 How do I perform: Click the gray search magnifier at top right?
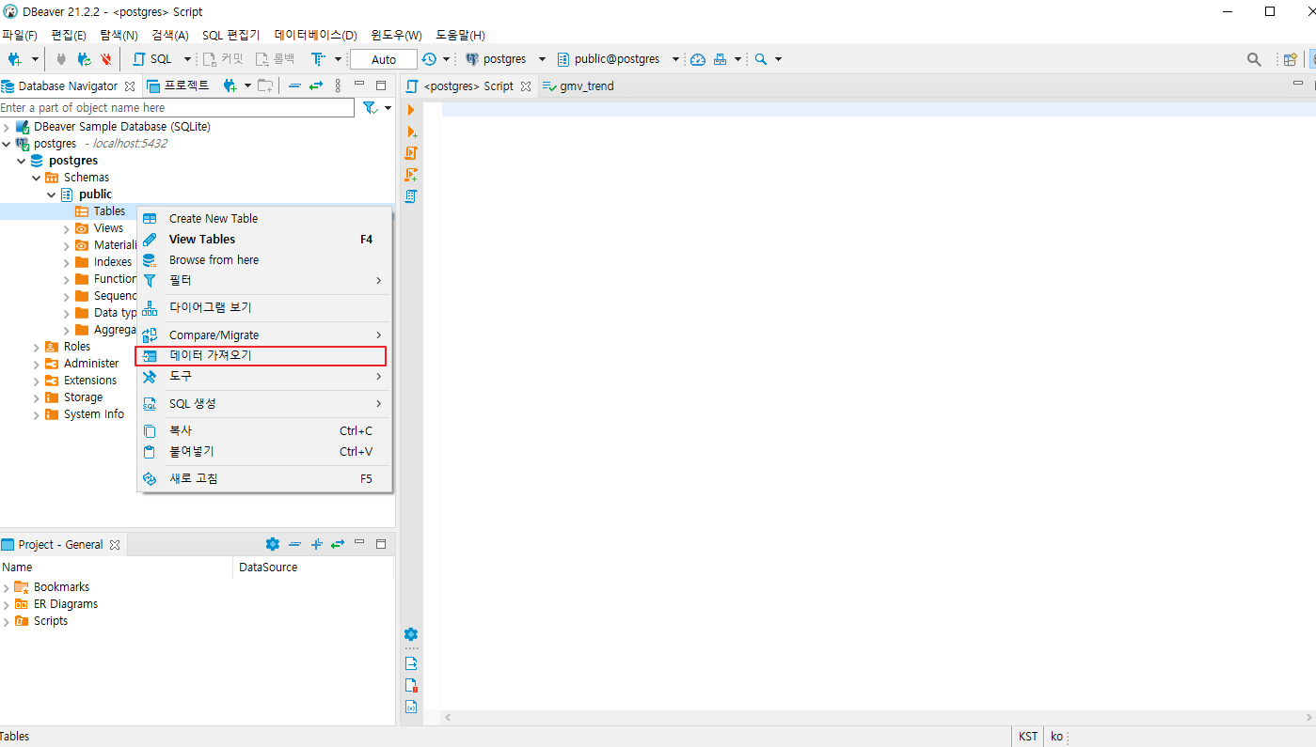pos(1254,59)
